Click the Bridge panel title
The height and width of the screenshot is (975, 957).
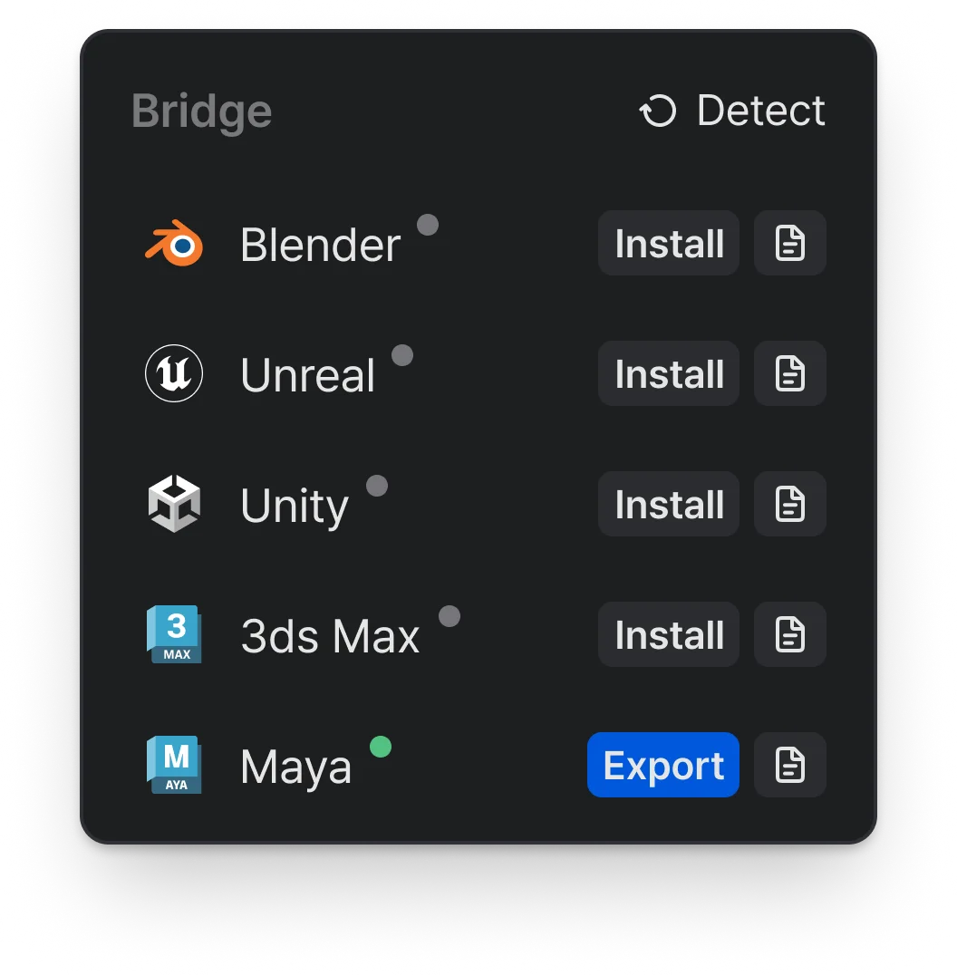202,112
